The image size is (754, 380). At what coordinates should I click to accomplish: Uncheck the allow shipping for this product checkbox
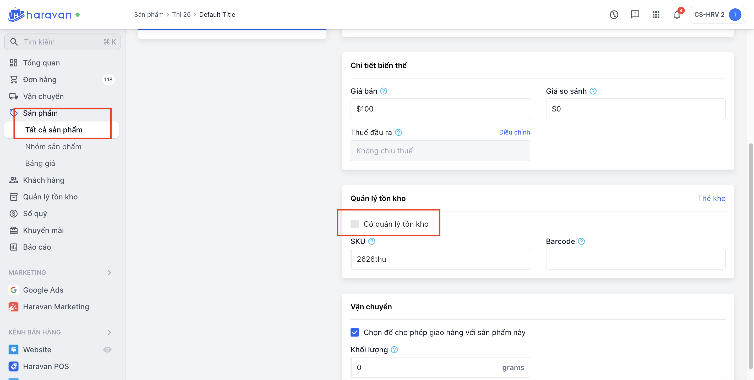point(355,332)
